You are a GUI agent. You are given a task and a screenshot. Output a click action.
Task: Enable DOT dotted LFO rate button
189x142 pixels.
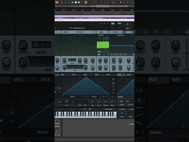[x=85, y=102]
